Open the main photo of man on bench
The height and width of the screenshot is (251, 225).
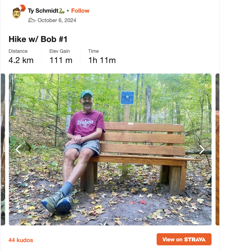(110, 149)
